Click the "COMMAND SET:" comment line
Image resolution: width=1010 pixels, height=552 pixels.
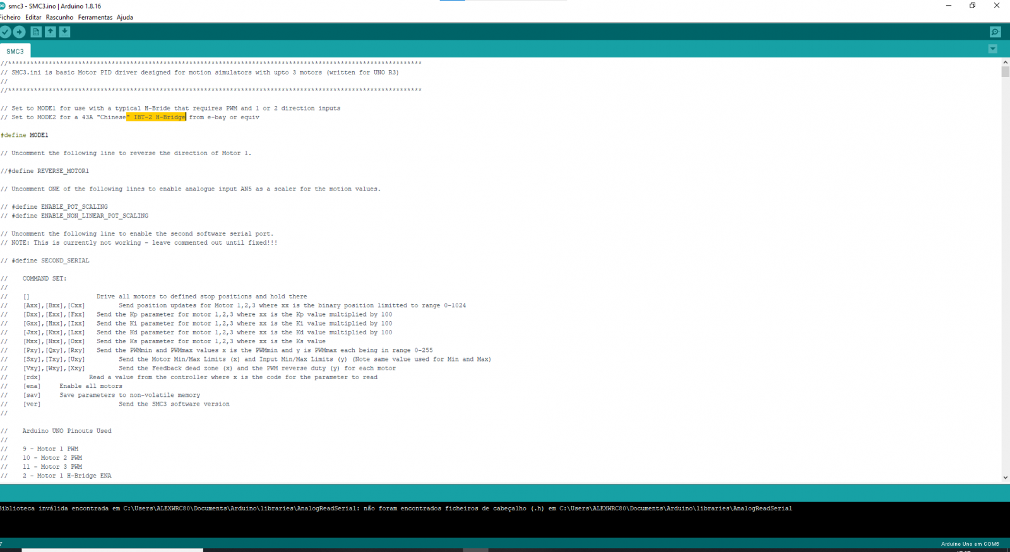[x=33, y=278]
